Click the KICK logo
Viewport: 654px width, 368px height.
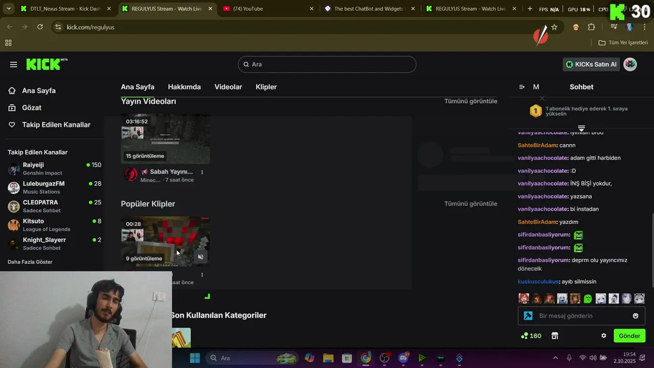[x=46, y=64]
